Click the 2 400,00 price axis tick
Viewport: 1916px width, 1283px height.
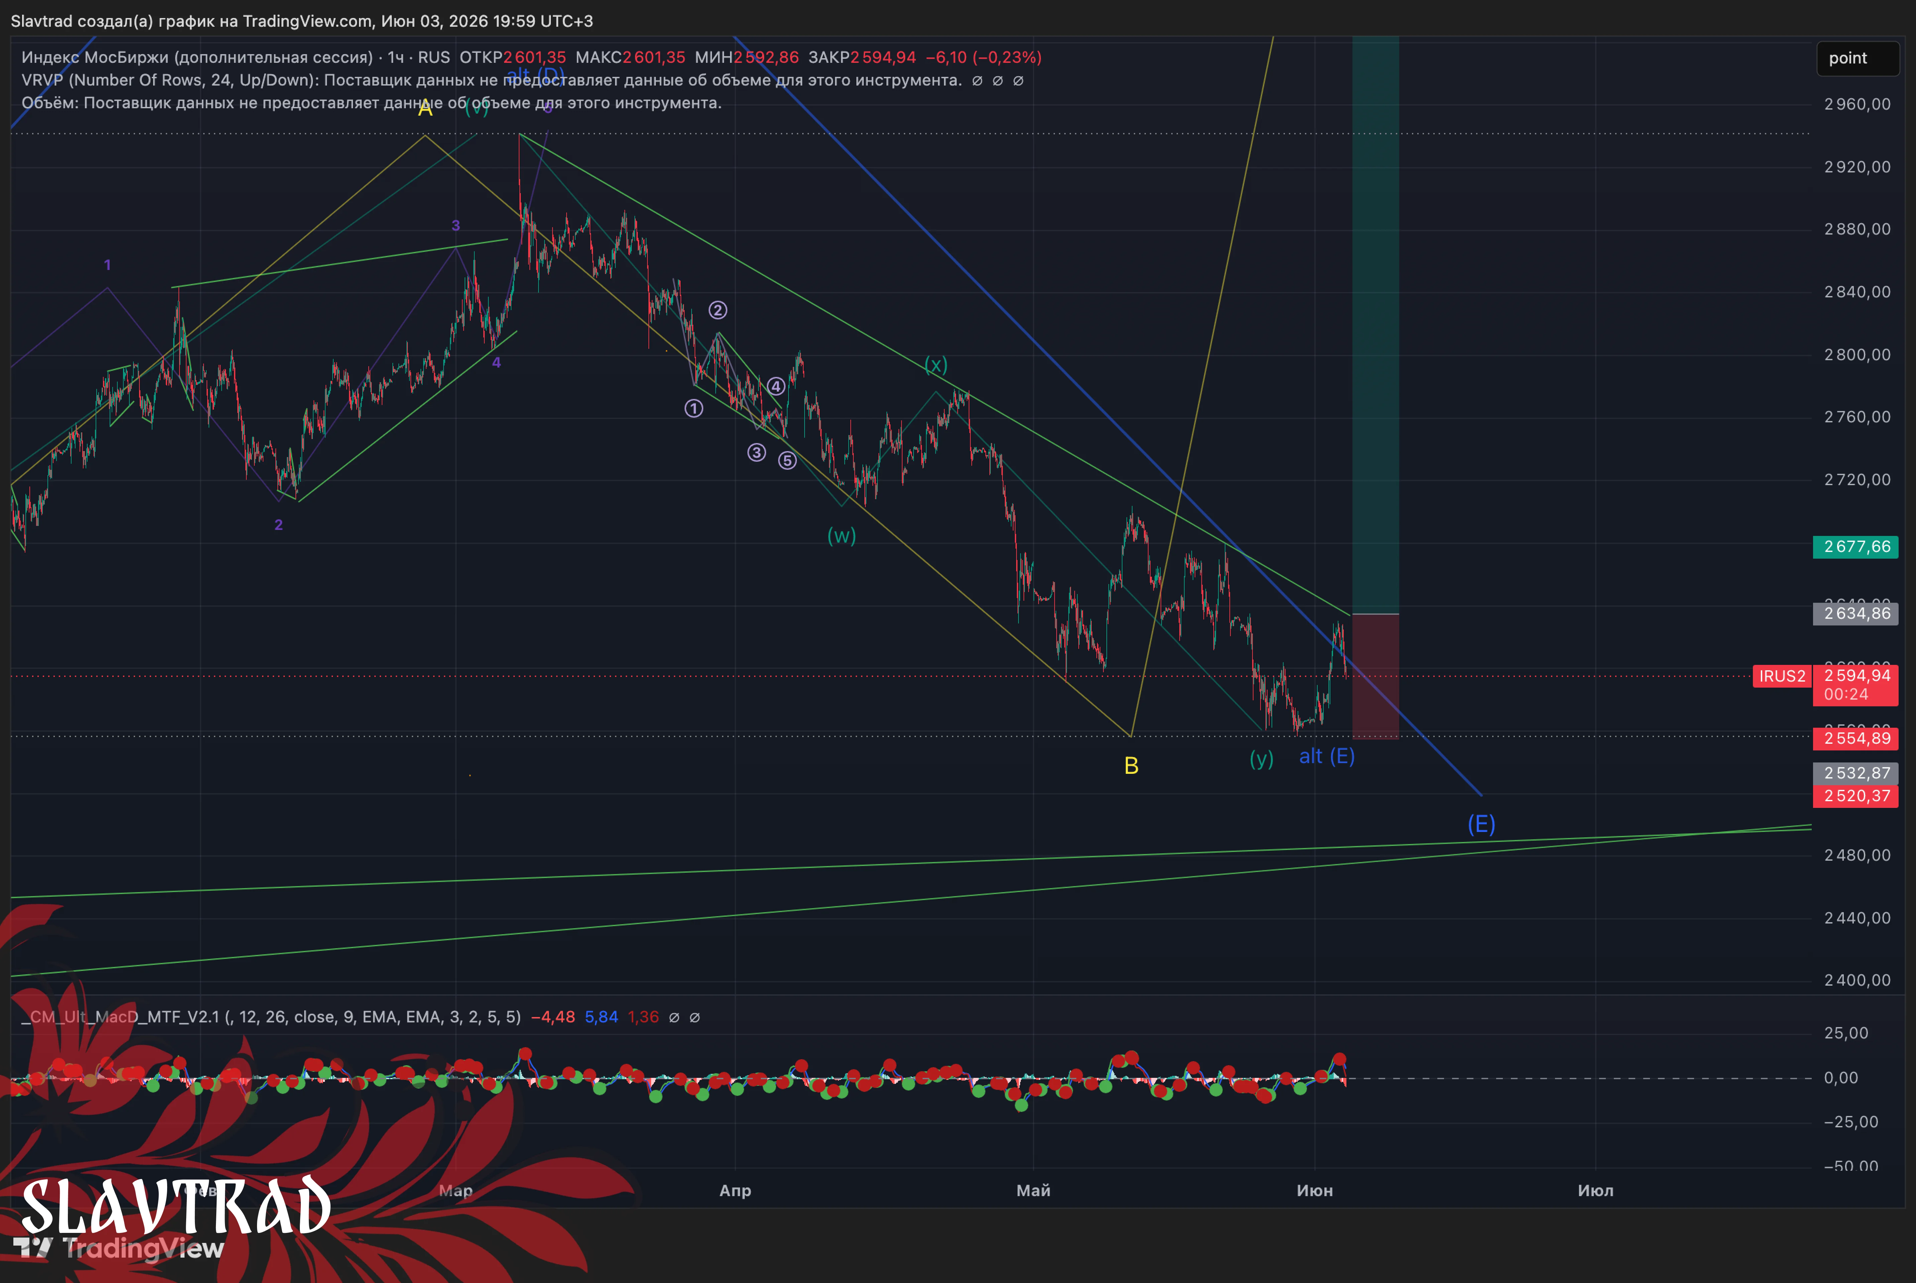(1858, 980)
